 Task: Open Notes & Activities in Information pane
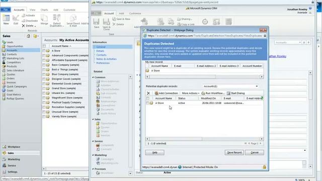pos(106,59)
